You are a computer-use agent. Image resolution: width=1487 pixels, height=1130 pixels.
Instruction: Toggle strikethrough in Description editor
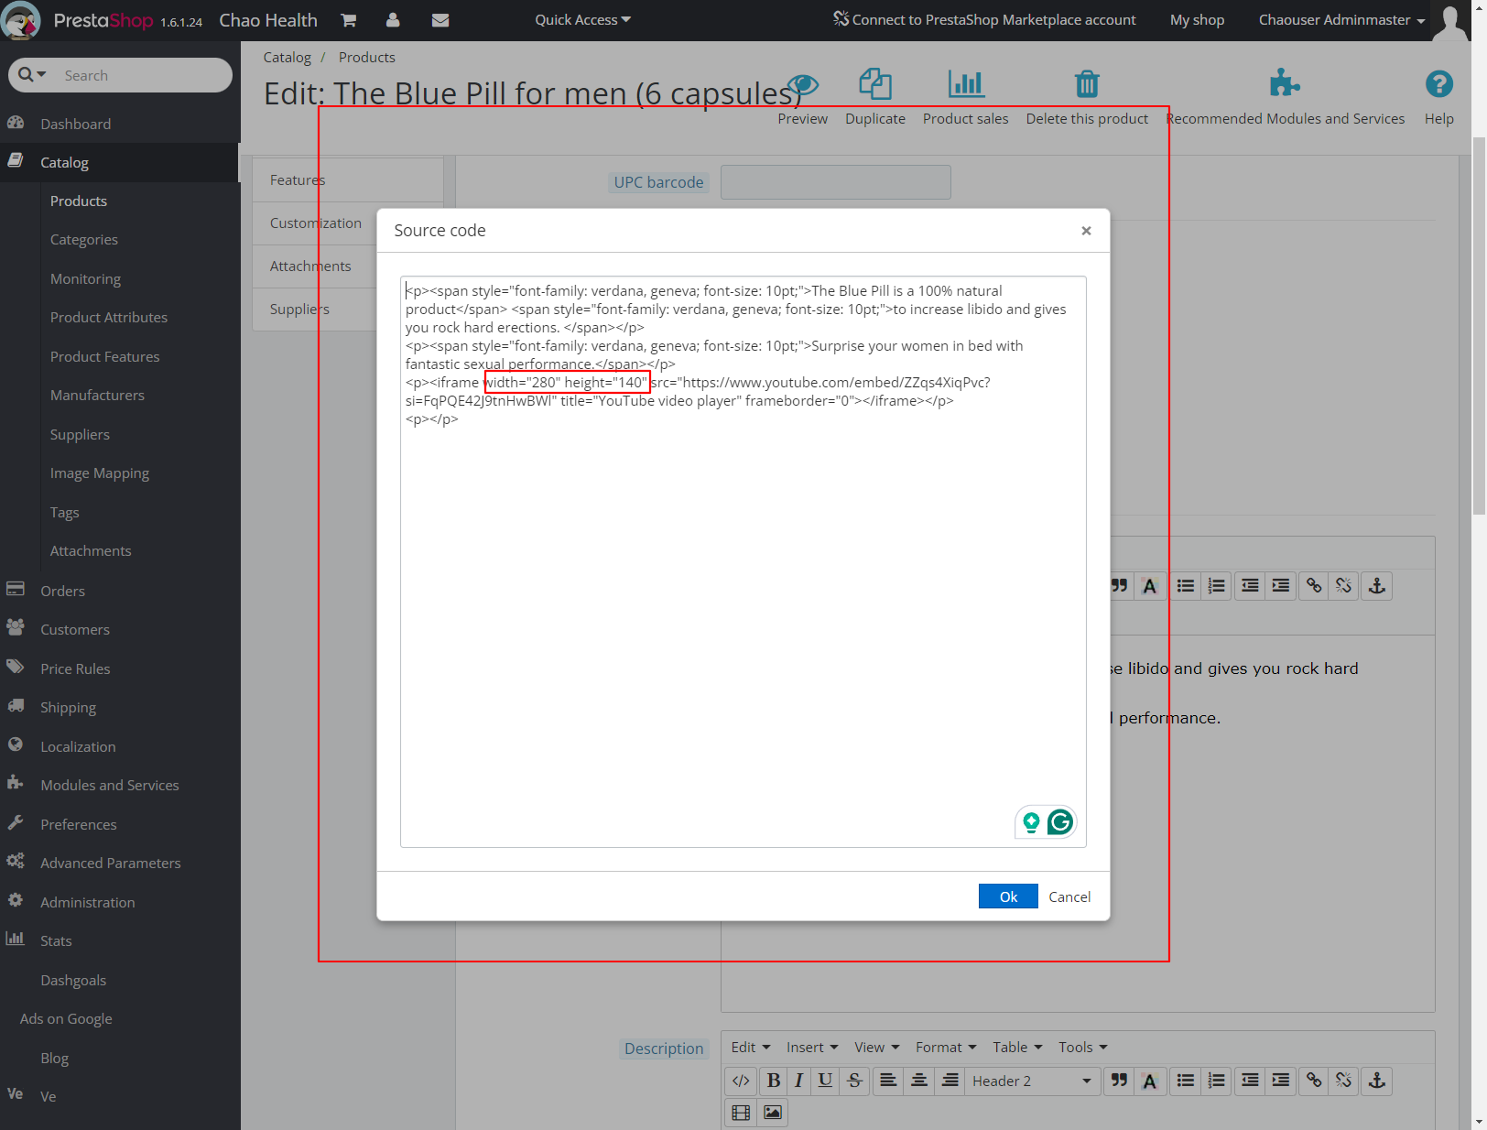point(854,1081)
